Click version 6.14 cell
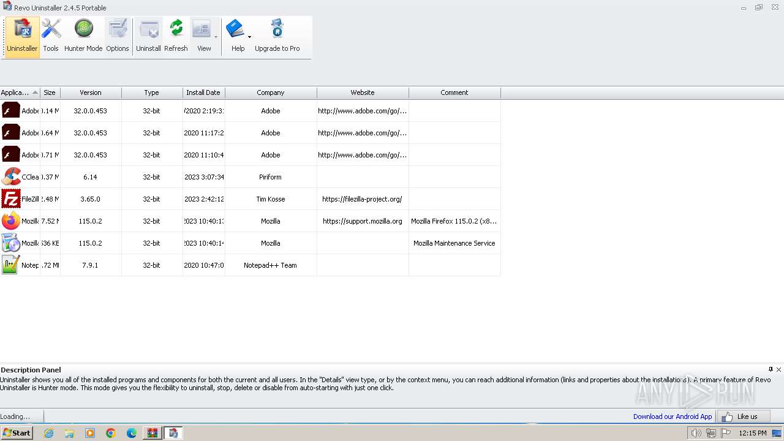 (x=91, y=177)
